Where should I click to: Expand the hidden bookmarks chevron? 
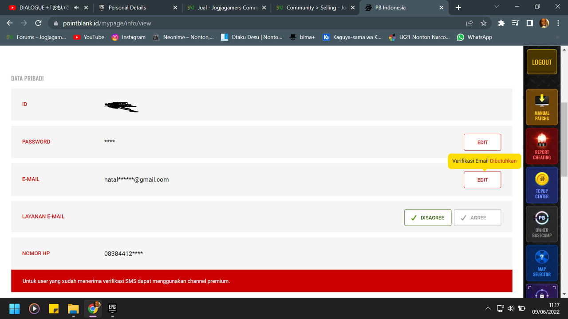558,37
